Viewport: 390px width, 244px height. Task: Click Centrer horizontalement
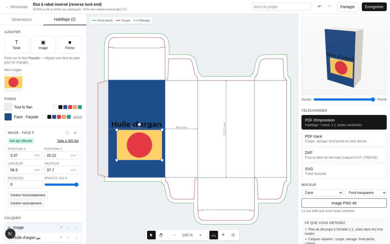pos(28,195)
